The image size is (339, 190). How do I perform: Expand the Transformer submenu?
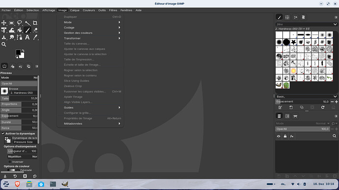(90, 38)
